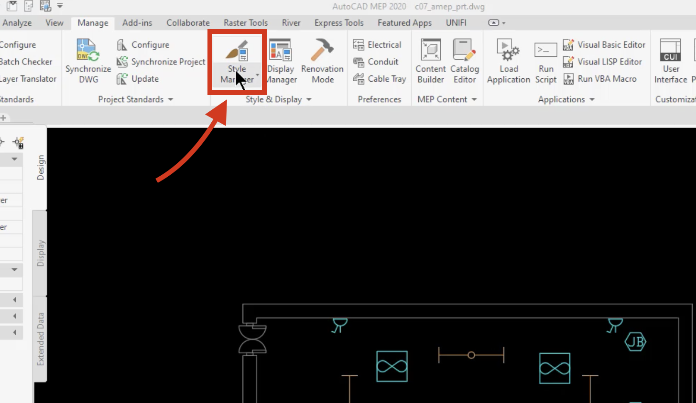
Task: Open the Style Manager tool
Action: tap(237, 61)
